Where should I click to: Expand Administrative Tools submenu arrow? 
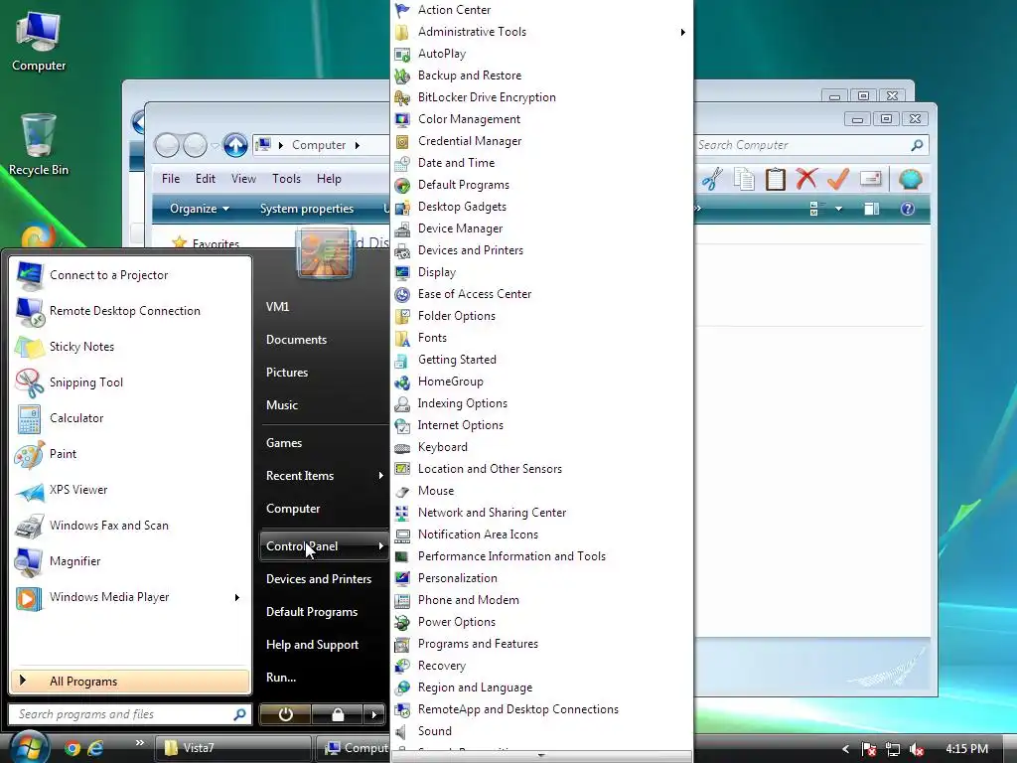click(x=683, y=32)
